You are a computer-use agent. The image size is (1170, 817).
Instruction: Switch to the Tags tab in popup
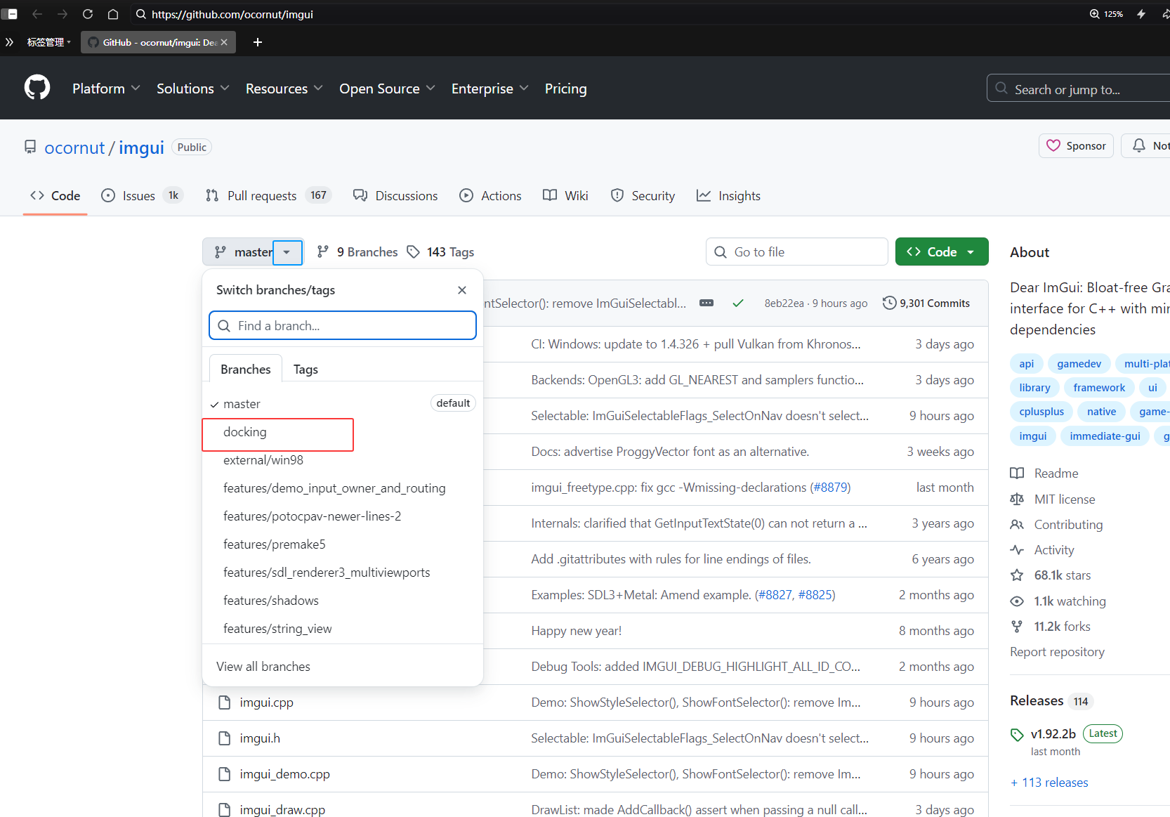click(x=305, y=369)
